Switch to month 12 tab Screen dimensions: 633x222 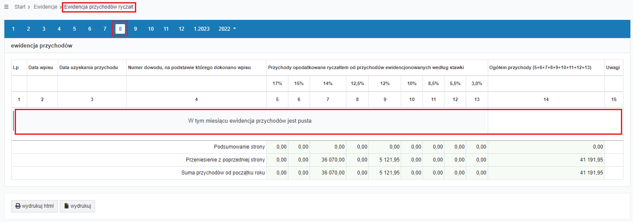click(182, 29)
